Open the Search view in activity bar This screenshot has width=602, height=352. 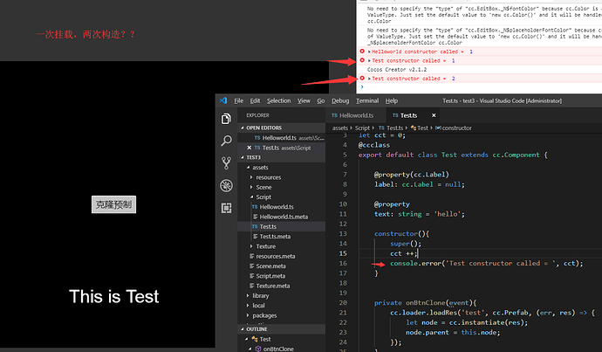226,141
